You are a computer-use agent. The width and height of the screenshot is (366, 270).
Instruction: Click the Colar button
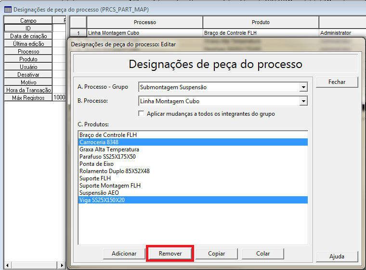(263, 254)
